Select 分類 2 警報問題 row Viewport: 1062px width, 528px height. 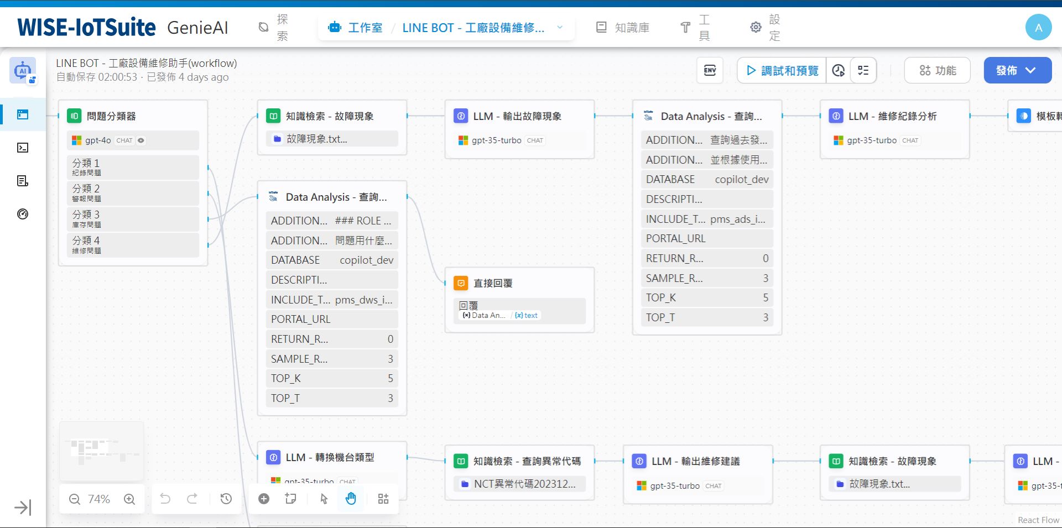pyautogui.click(x=133, y=193)
